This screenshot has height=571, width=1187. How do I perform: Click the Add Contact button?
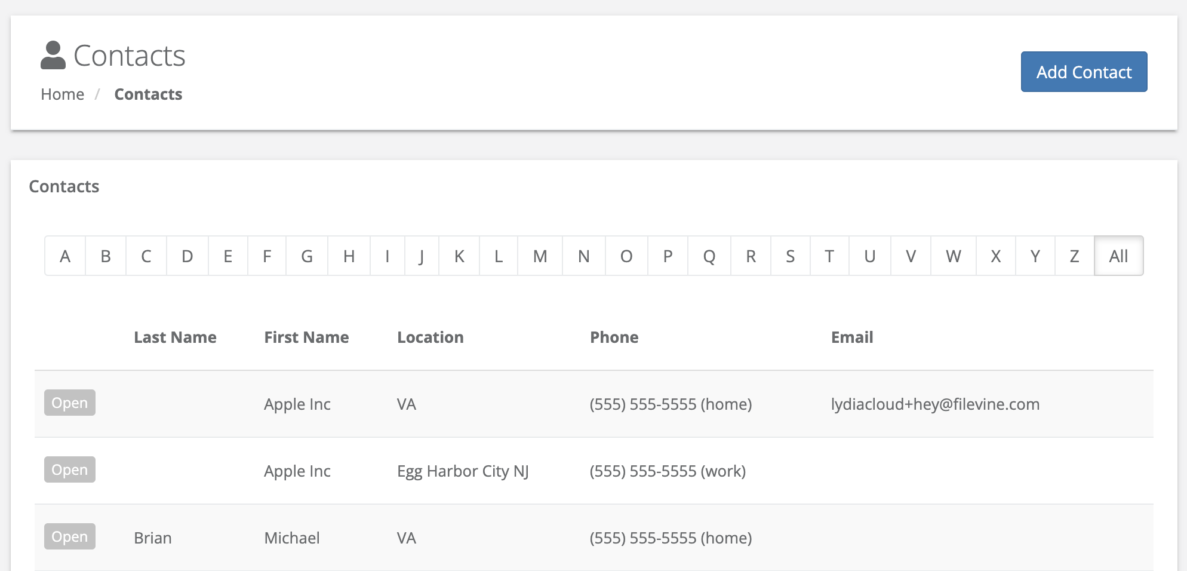point(1084,72)
